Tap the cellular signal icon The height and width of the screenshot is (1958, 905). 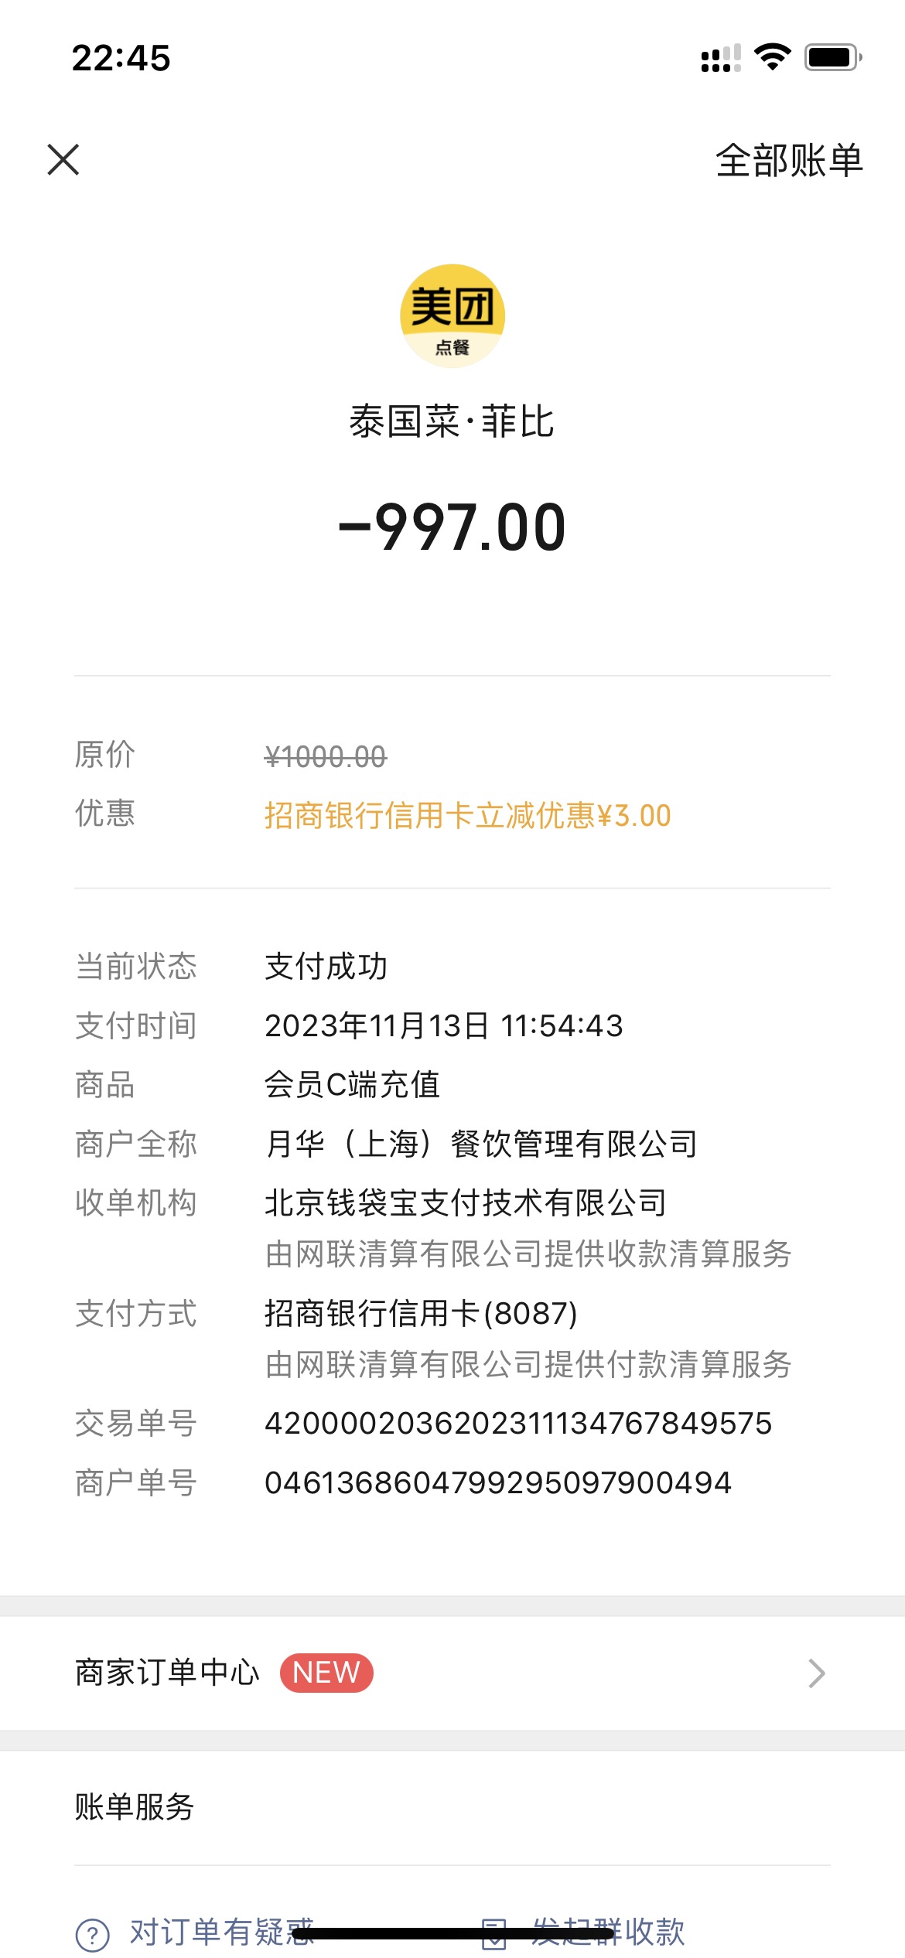[721, 58]
